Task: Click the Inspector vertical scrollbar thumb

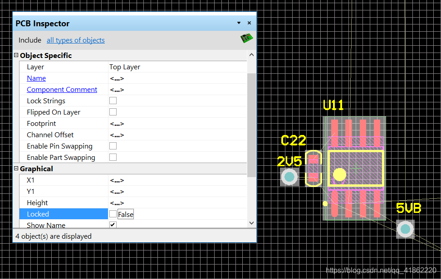Action: (x=252, y=125)
